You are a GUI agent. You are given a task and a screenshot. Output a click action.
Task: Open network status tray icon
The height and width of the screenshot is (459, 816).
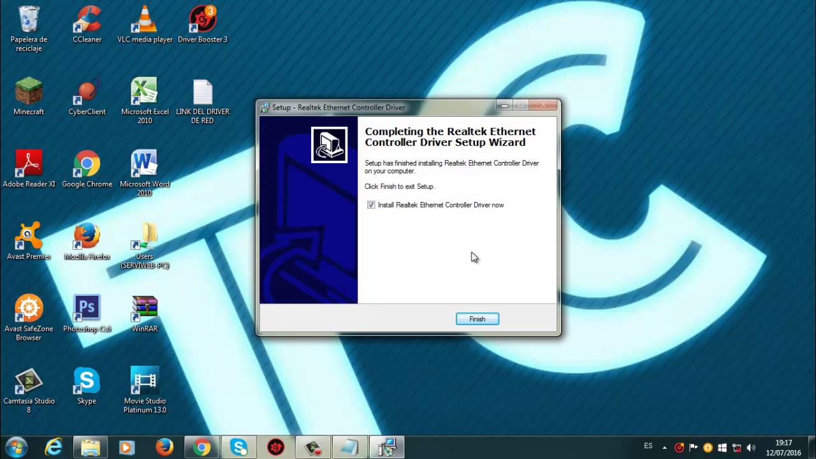[x=736, y=448]
